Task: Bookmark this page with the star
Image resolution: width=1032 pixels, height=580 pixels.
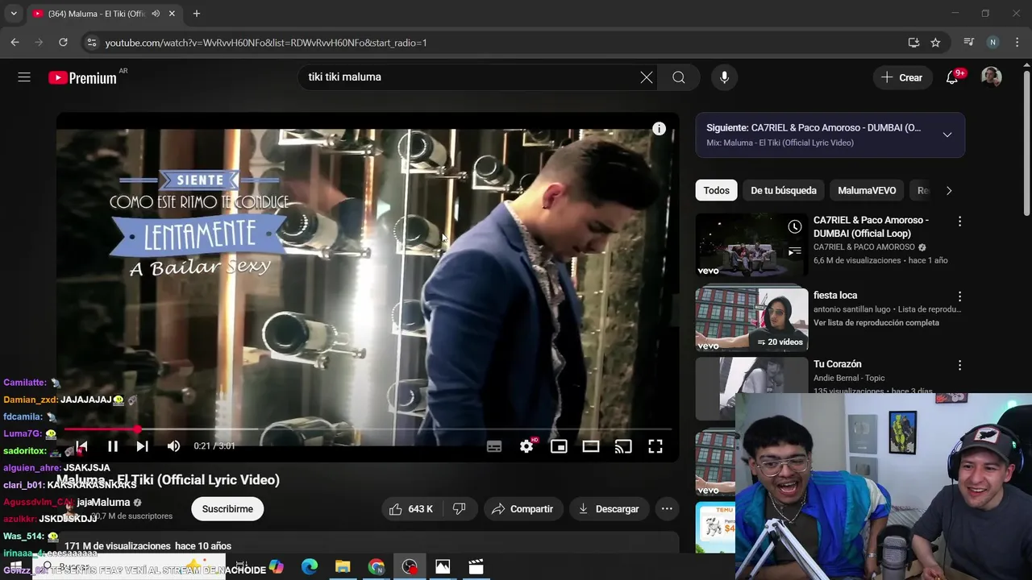Action: click(x=935, y=43)
